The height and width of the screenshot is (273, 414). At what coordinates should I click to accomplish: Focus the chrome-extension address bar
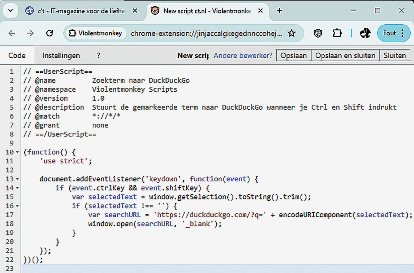coord(207,33)
